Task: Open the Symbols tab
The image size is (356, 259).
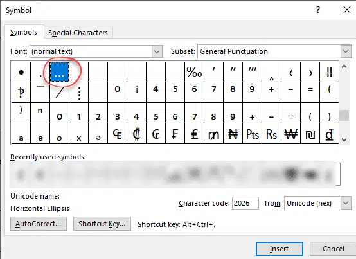Action: 24,32
